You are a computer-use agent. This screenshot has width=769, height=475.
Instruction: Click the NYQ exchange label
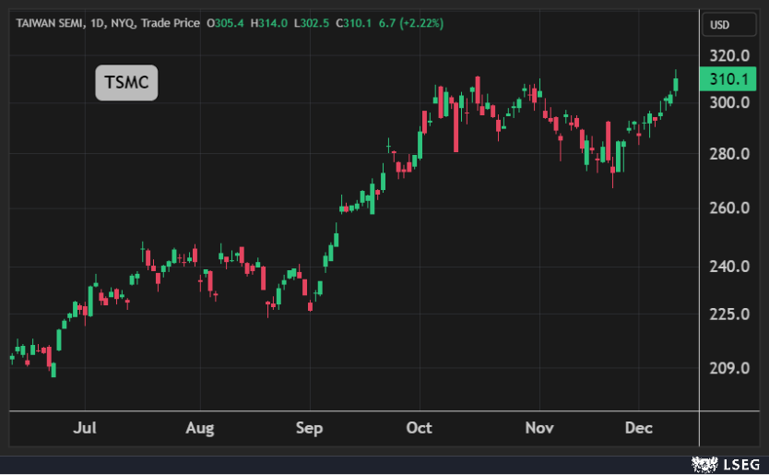pos(123,23)
